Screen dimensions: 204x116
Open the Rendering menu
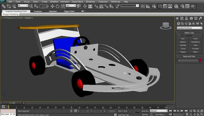pyautogui.click(x=90, y=2)
